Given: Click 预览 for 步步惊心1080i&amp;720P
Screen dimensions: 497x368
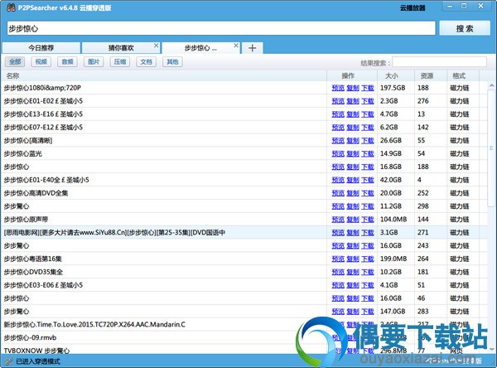Looking at the screenshot, I should (338, 88).
